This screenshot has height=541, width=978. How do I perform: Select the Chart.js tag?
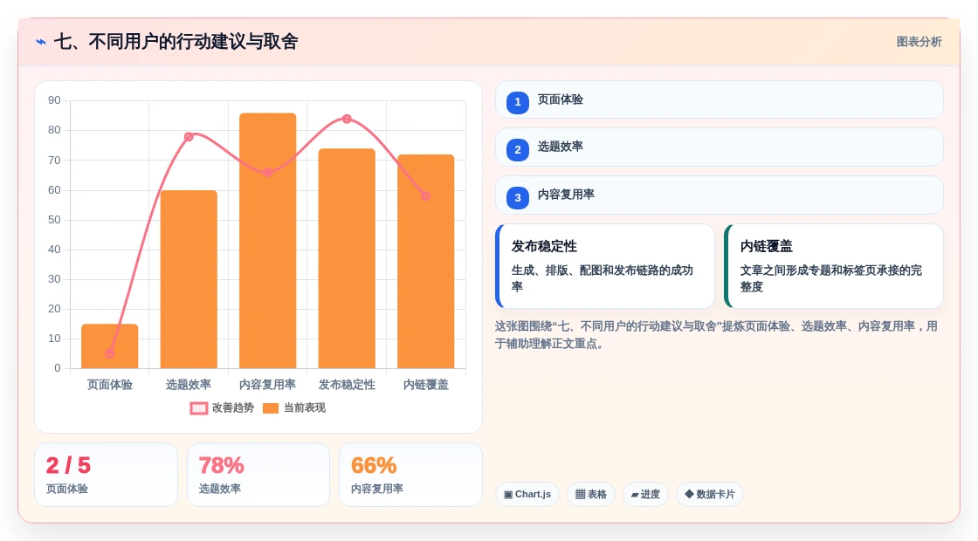[x=527, y=494]
